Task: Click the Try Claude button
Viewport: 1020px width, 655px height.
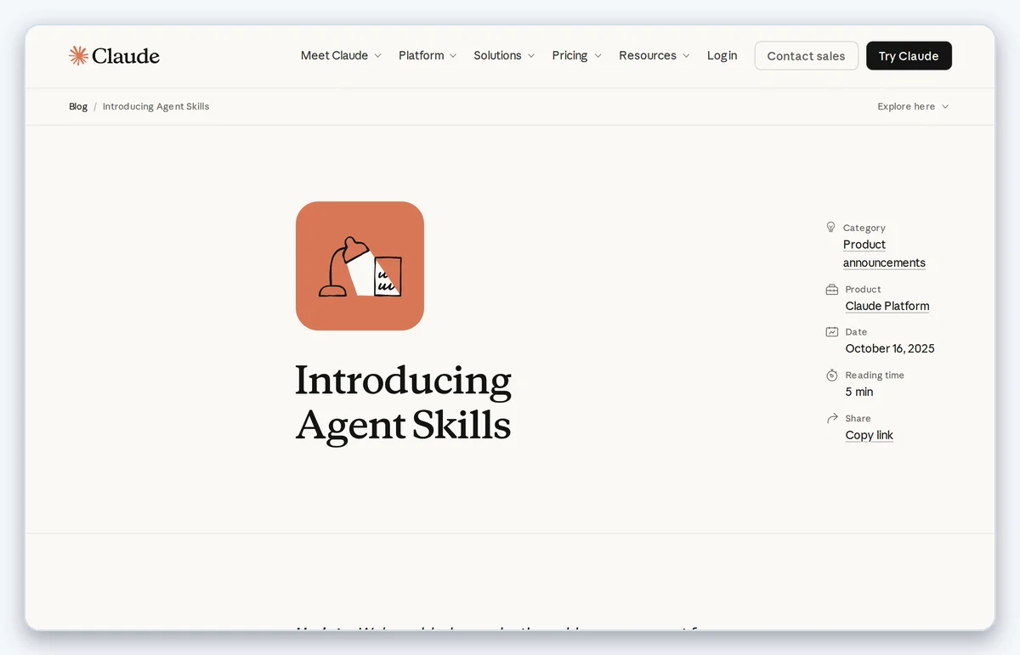Action: tap(909, 56)
